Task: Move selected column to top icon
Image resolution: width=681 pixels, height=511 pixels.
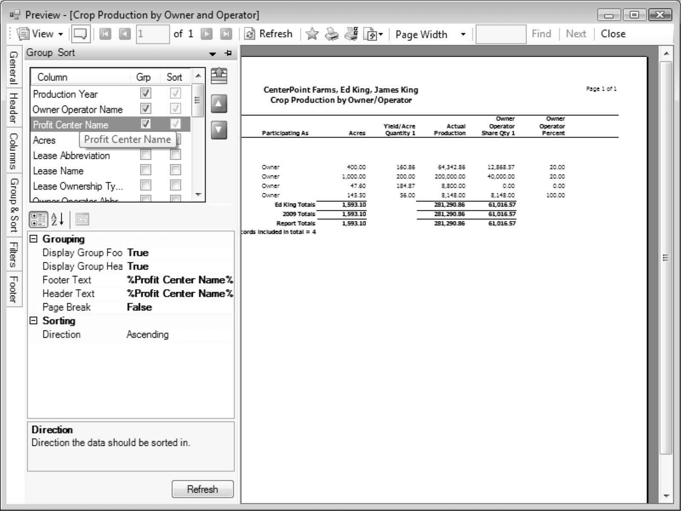Action: [x=219, y=76]
